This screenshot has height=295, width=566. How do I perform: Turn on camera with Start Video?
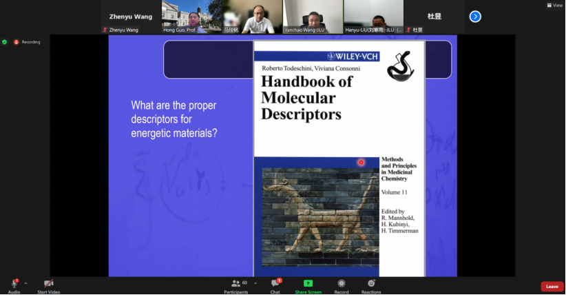[x=48, y=284]
